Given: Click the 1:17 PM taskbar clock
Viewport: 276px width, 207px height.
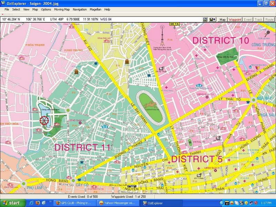Looking at the screenshot, I should pos(266,203).
